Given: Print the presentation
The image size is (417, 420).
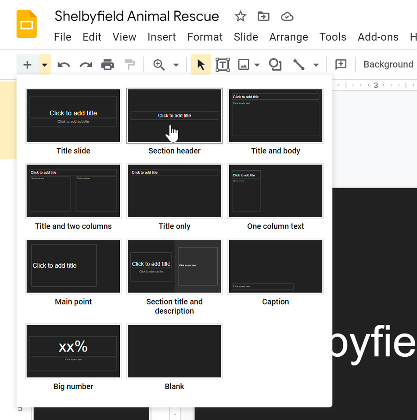Looking at the screenshot, I should (x=108, y=64).
